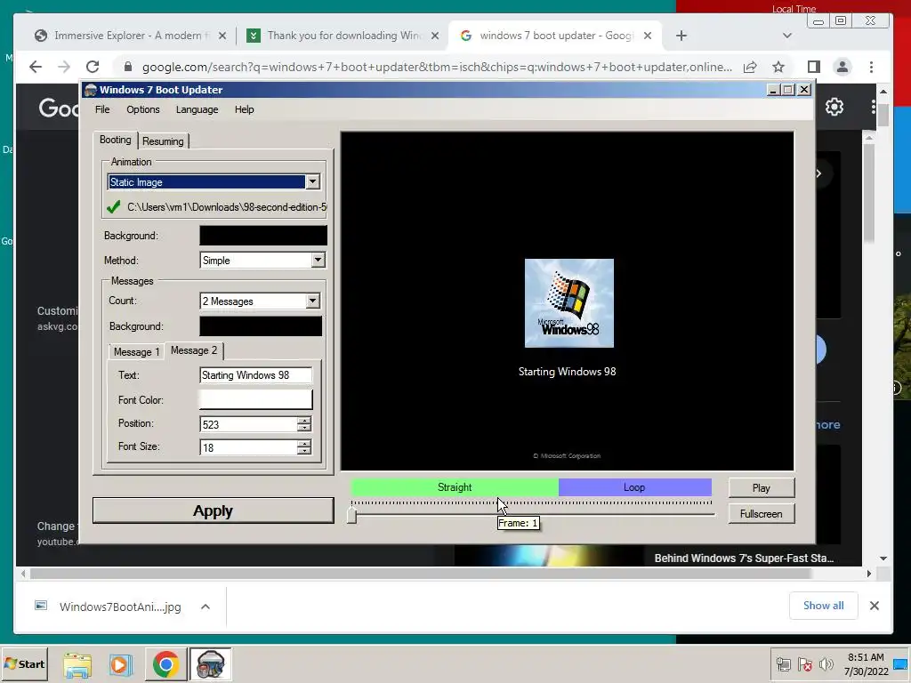Decrease Font Size with the down arrow
The height and width of the screenshot is (683, 911).
(304, 451)
